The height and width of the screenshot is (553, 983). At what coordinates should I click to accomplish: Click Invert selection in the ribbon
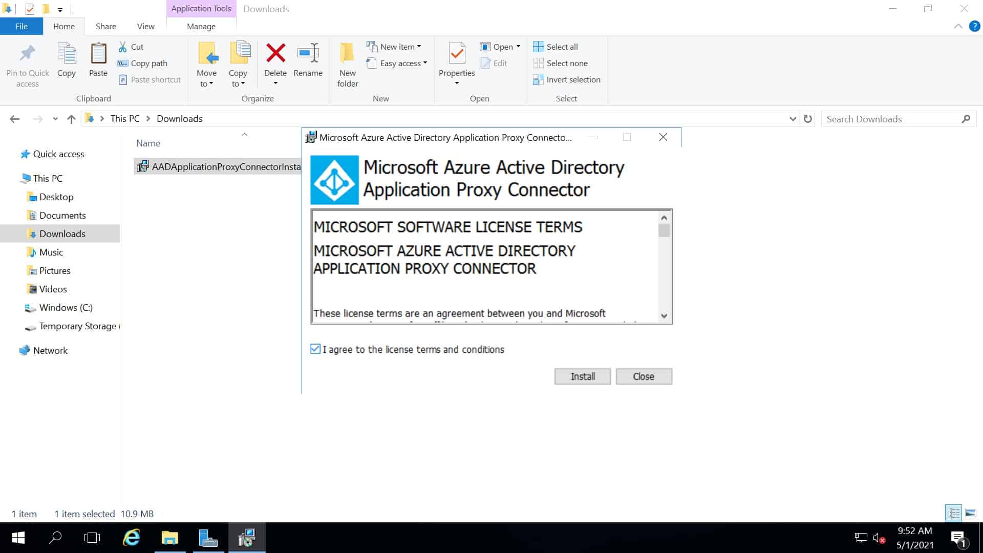click(567, 79)
